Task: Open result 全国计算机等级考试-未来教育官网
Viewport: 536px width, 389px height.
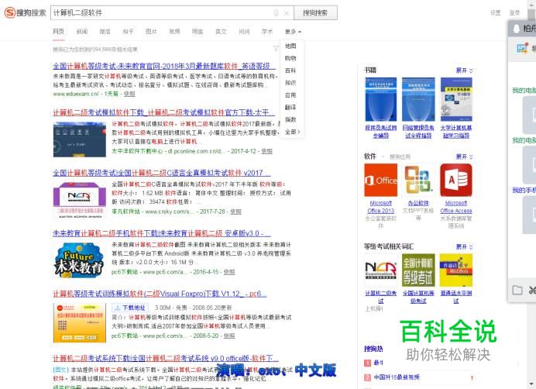Action: pyautogui.click(x=164, y=66)
